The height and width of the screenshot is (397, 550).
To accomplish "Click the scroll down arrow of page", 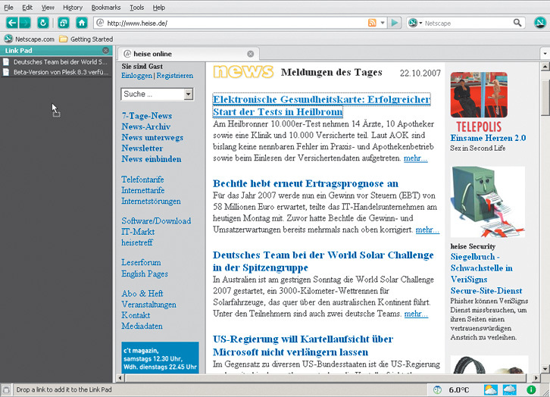I will [x=545, y=369].
